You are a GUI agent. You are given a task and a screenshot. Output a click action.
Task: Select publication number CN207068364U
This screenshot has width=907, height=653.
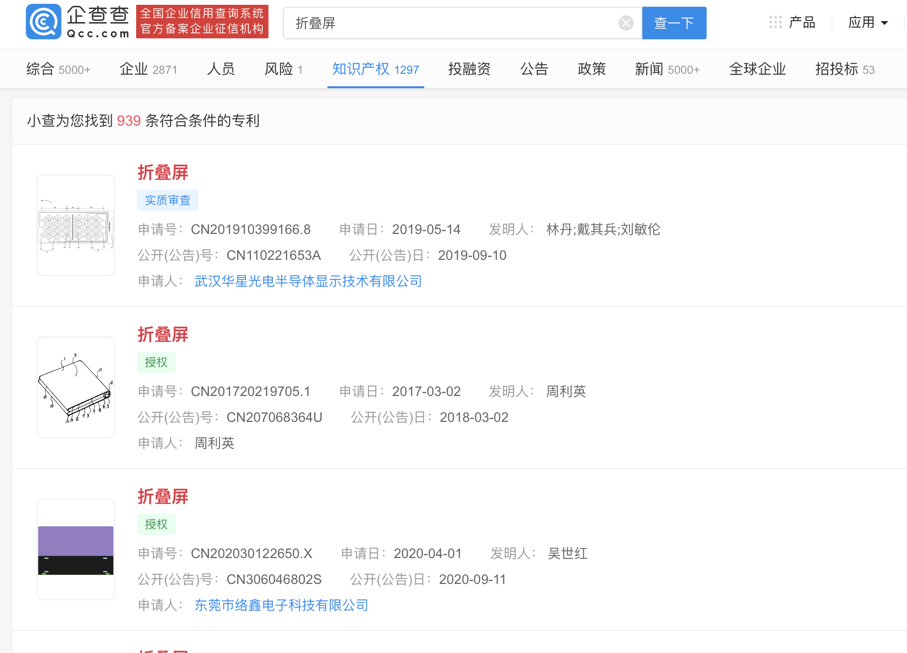point(274,417)
